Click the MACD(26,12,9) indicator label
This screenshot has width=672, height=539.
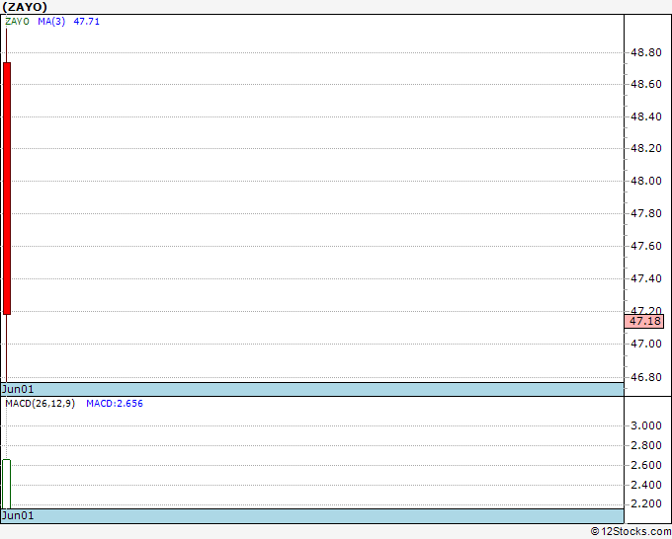click(41, 404)
